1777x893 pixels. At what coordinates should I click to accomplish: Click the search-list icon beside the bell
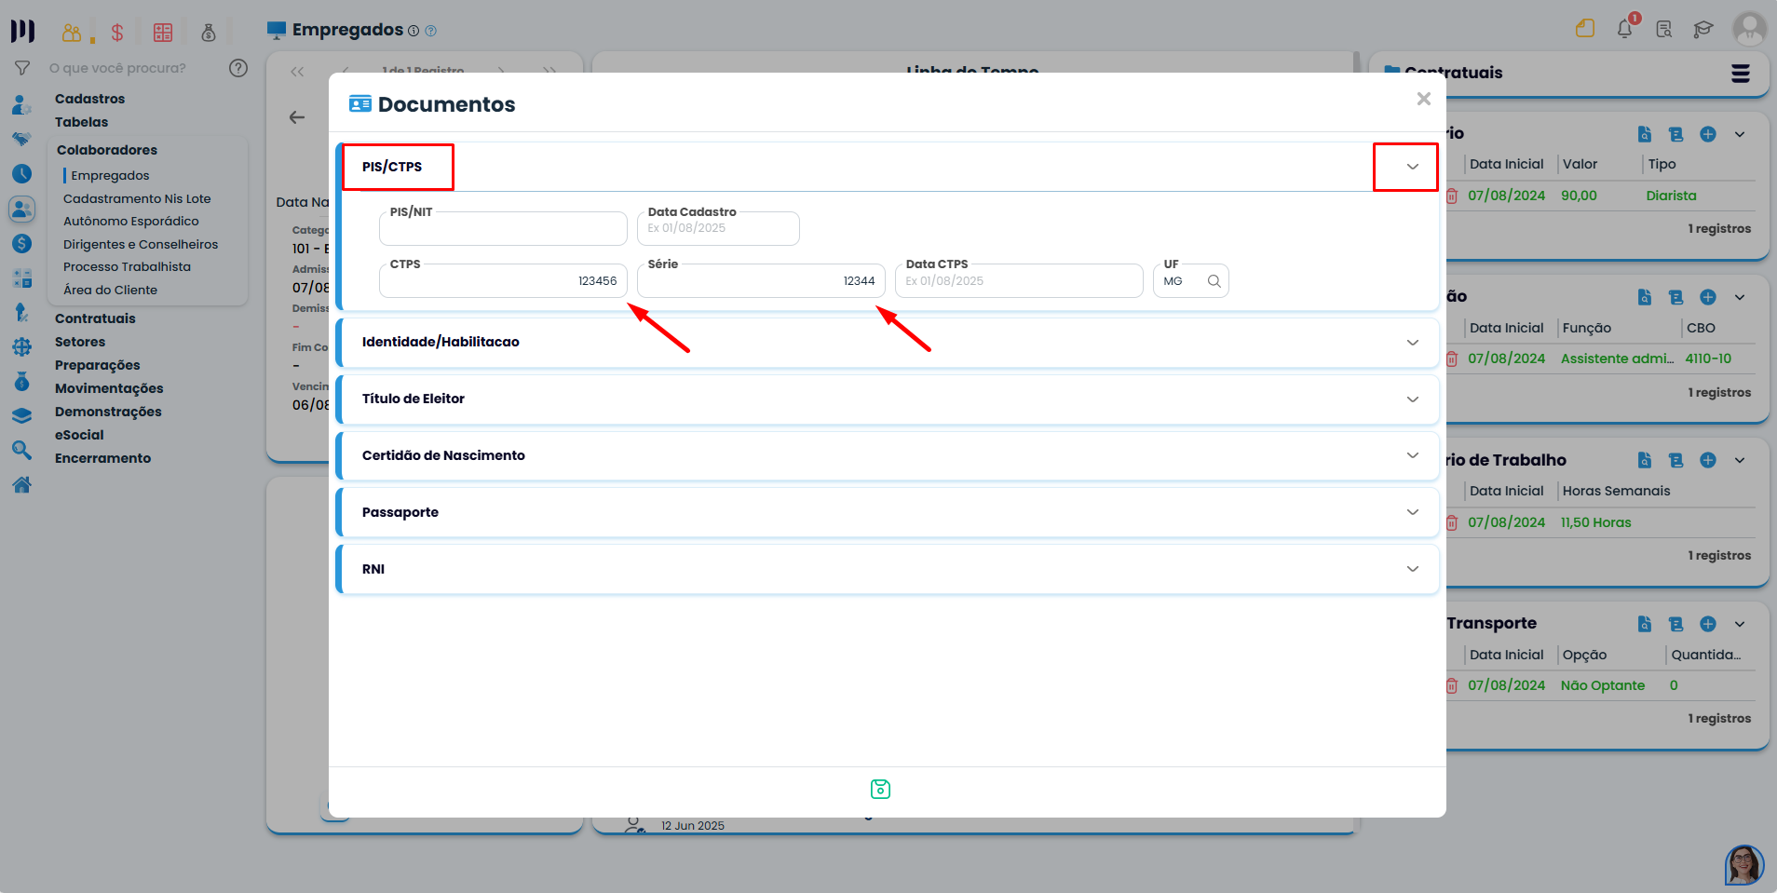(x=1664, y=29)
